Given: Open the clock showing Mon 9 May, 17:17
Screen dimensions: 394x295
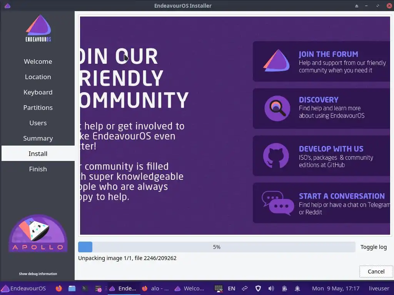Looking at the screenshot, I should 336,288.
